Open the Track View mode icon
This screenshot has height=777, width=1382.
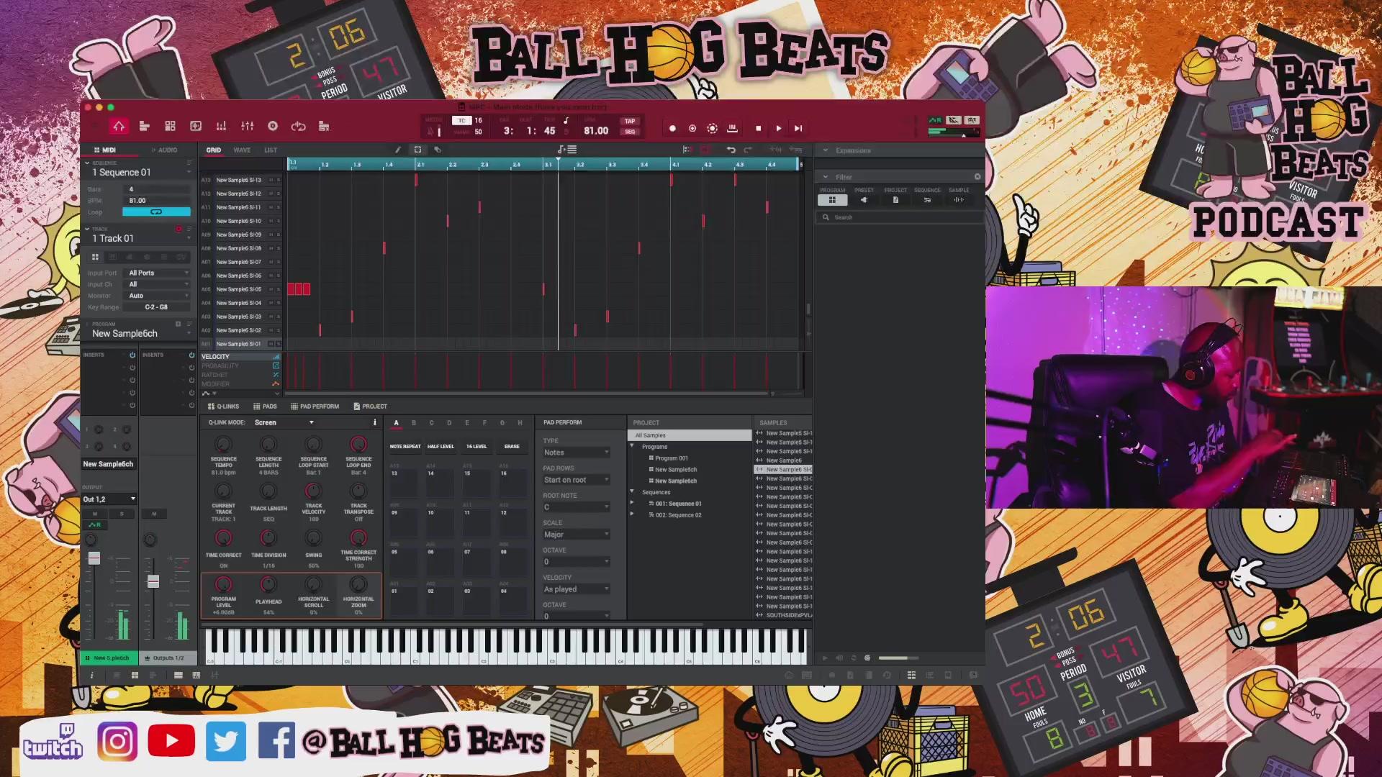[x=144, y=127]
